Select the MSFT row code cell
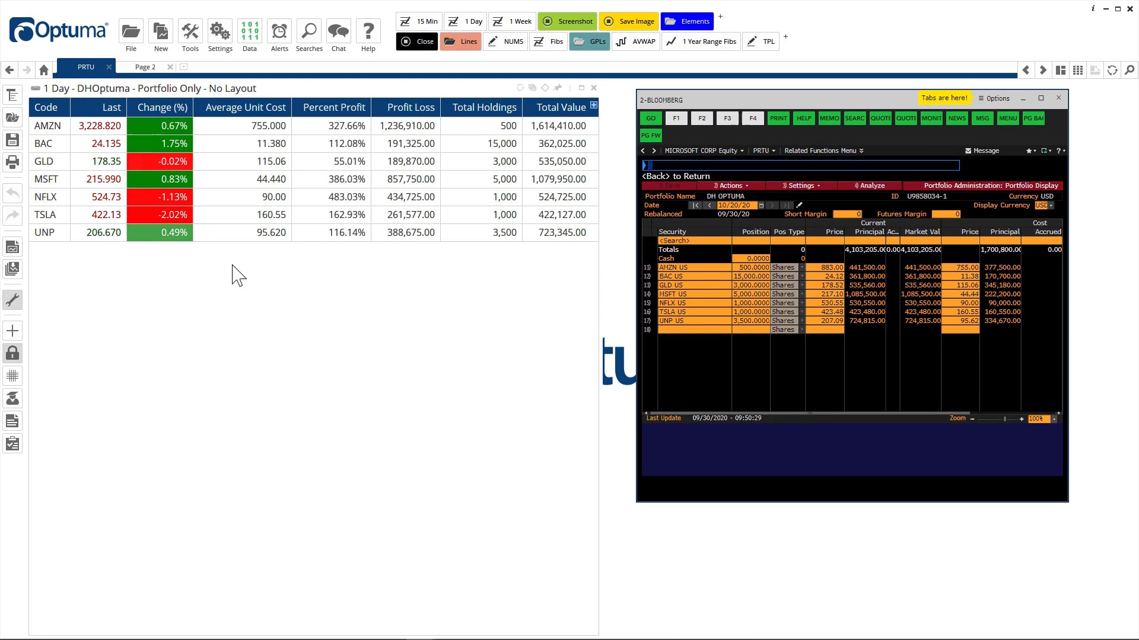The width and height of the screenshot is (1139, 640). 50,179
